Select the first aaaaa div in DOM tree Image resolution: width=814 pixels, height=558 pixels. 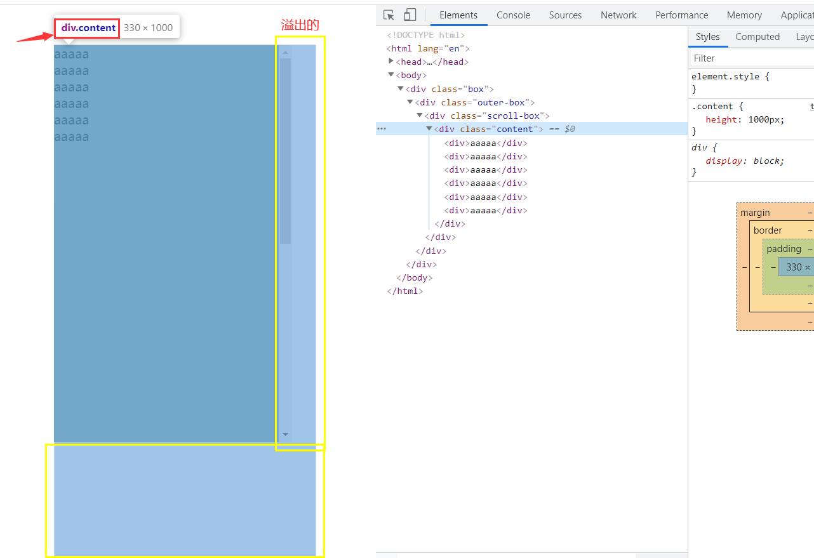coord(486,143)
